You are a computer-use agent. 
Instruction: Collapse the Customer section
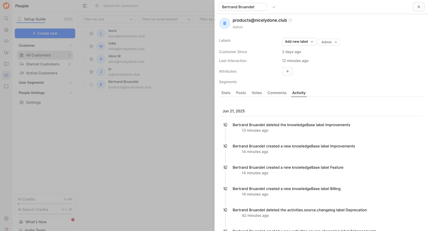[71, 45]
